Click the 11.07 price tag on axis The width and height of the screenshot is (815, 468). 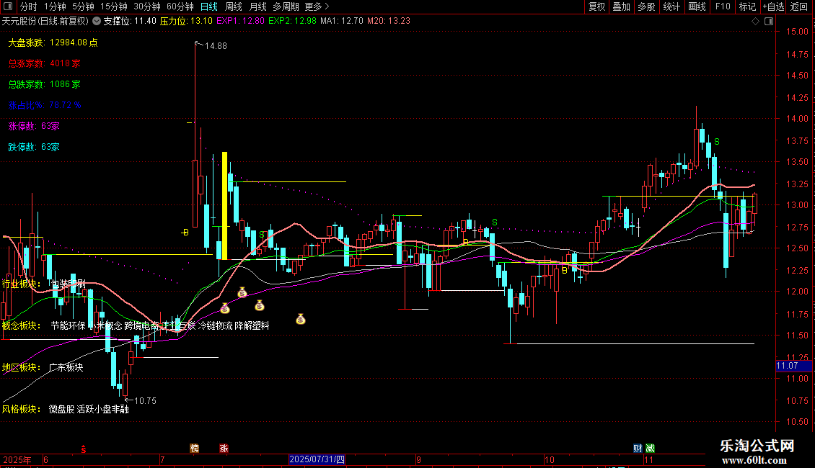793,366
